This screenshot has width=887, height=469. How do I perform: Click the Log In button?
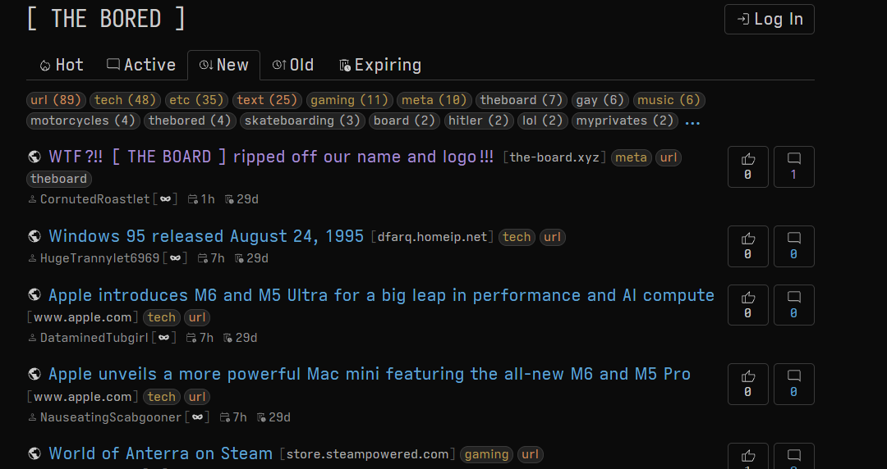tap(770, 19)
